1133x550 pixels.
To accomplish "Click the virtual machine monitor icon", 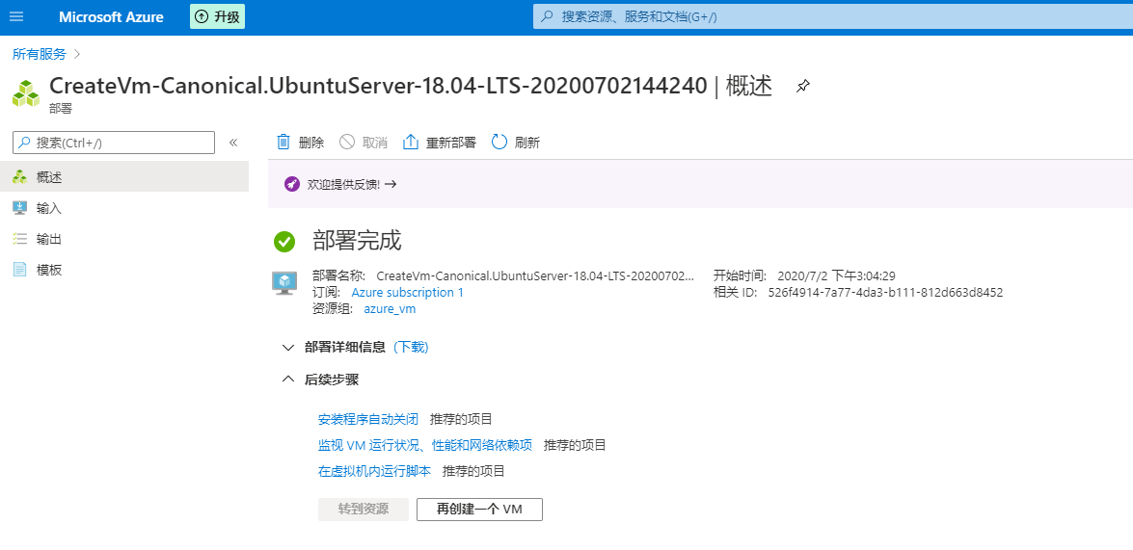I will [x=284, y=282].
